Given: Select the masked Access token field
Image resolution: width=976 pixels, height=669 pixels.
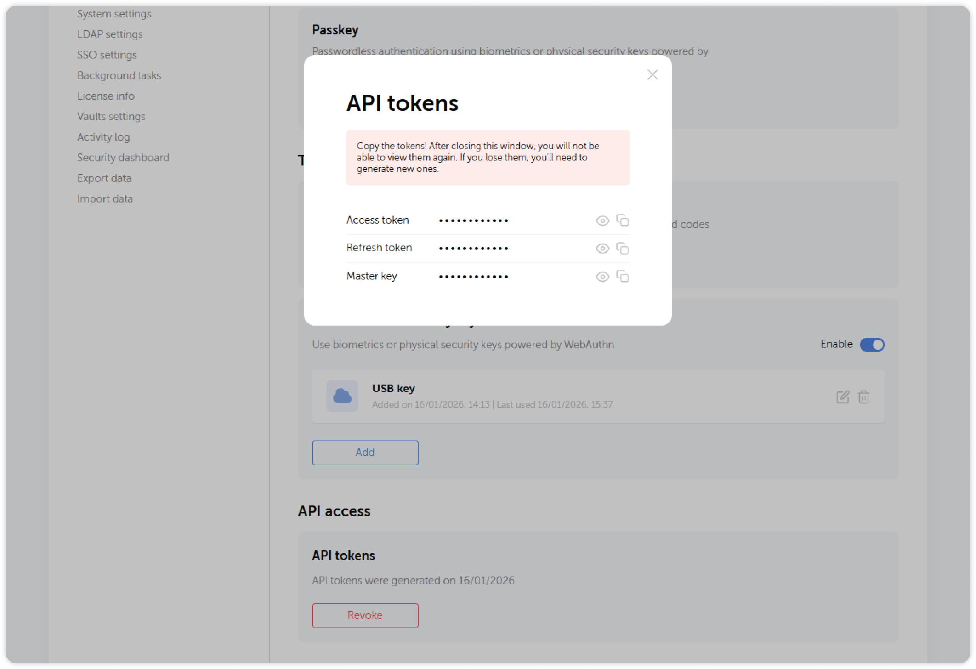Looking at the screenshot, I should [473, 221].
